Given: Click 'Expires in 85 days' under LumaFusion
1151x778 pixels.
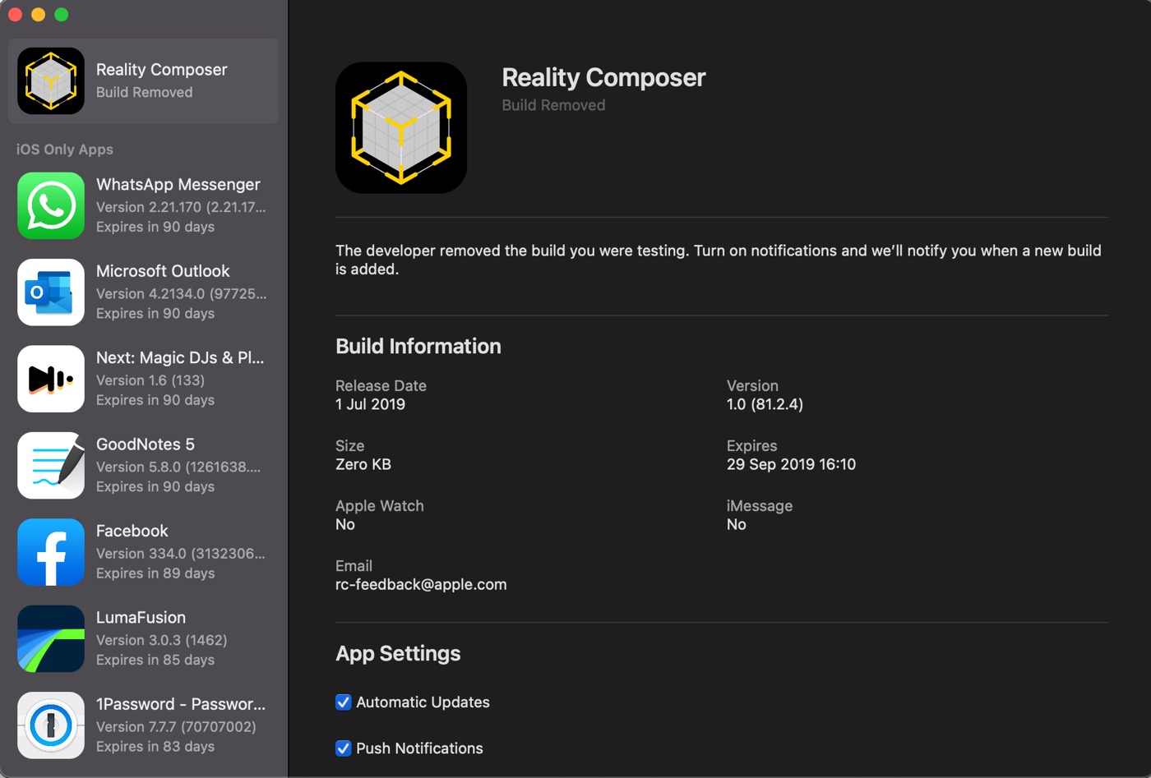Looking at the screenshot, I should pyautogui.click(x=155, y=660).
